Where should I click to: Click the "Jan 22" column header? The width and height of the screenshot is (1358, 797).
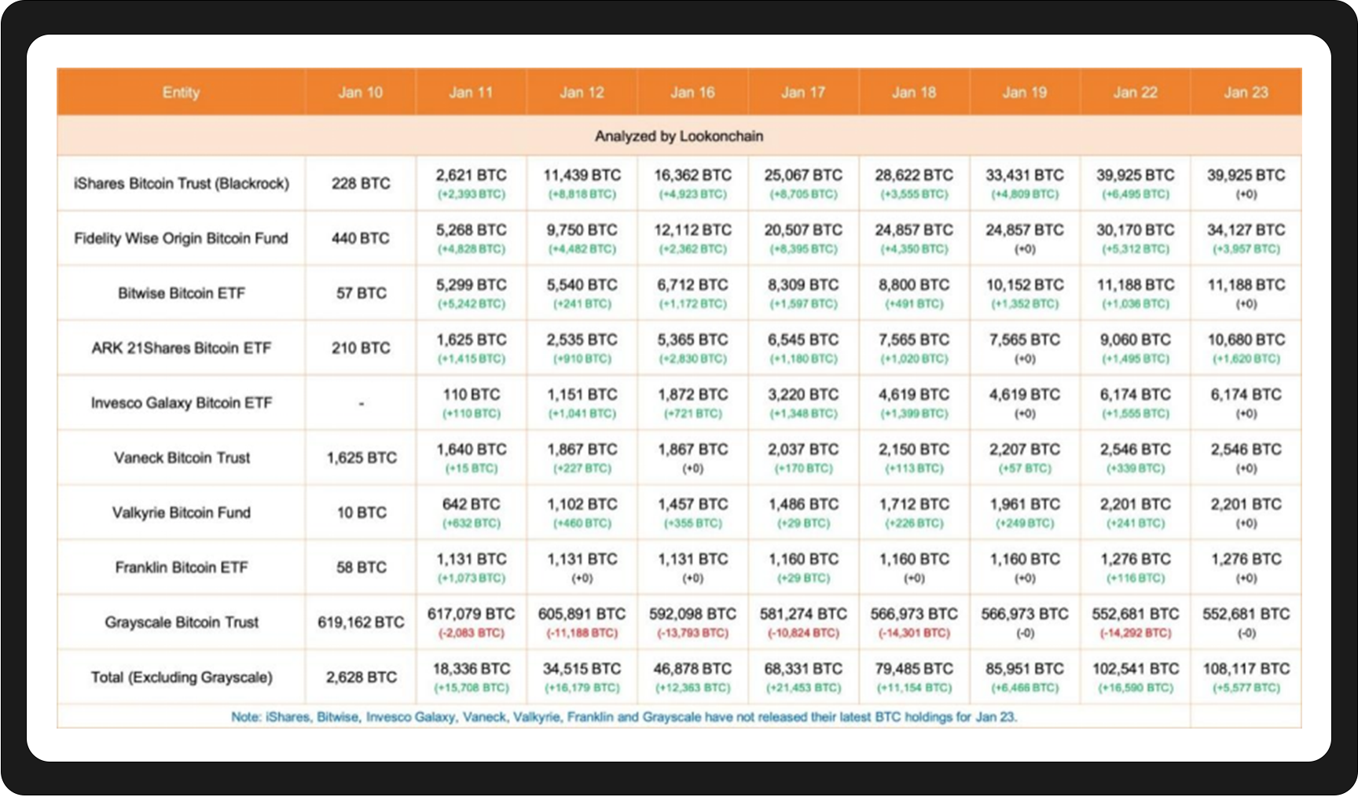click(1136, 92)
